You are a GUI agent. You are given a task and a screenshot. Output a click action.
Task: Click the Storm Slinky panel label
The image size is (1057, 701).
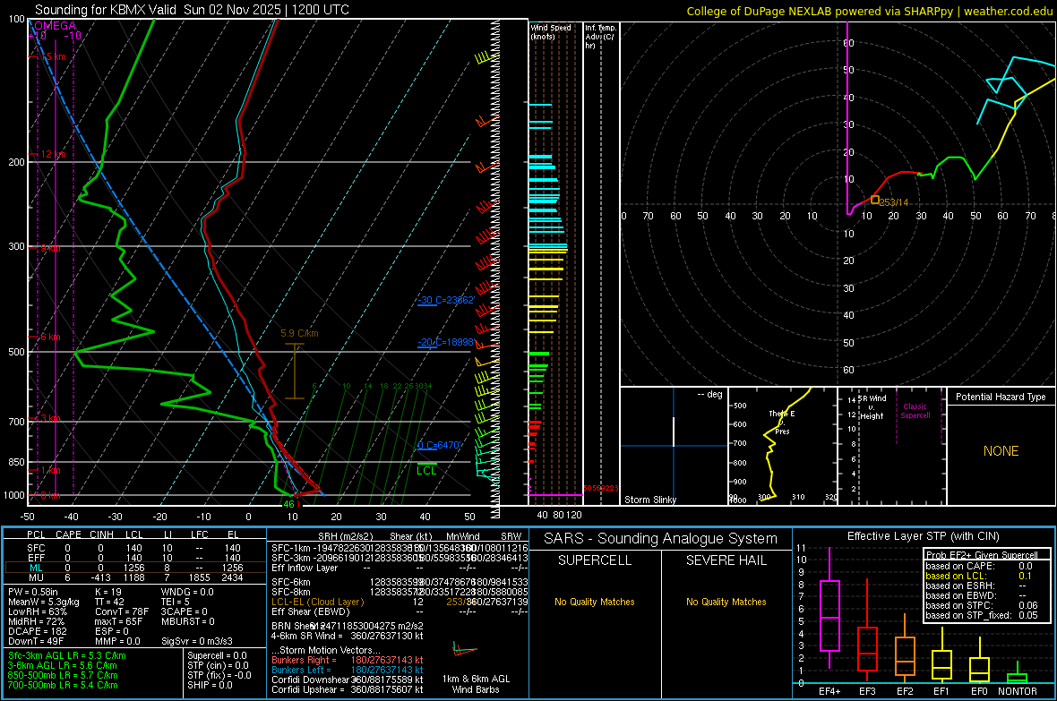(649, 500)
